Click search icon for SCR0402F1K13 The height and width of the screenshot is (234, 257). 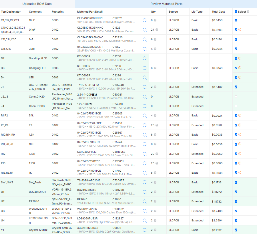(x=145, y=154)
